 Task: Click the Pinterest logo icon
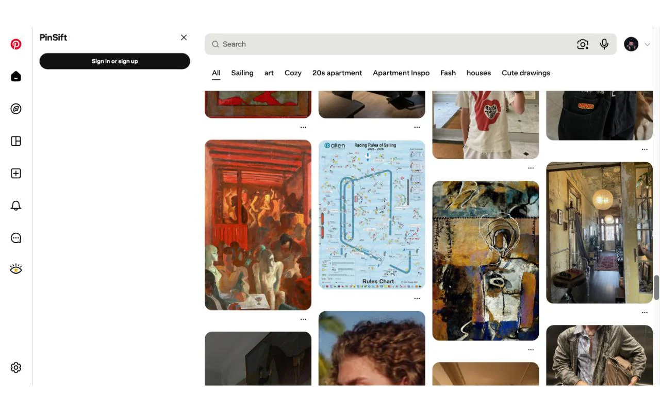point(16,44)
